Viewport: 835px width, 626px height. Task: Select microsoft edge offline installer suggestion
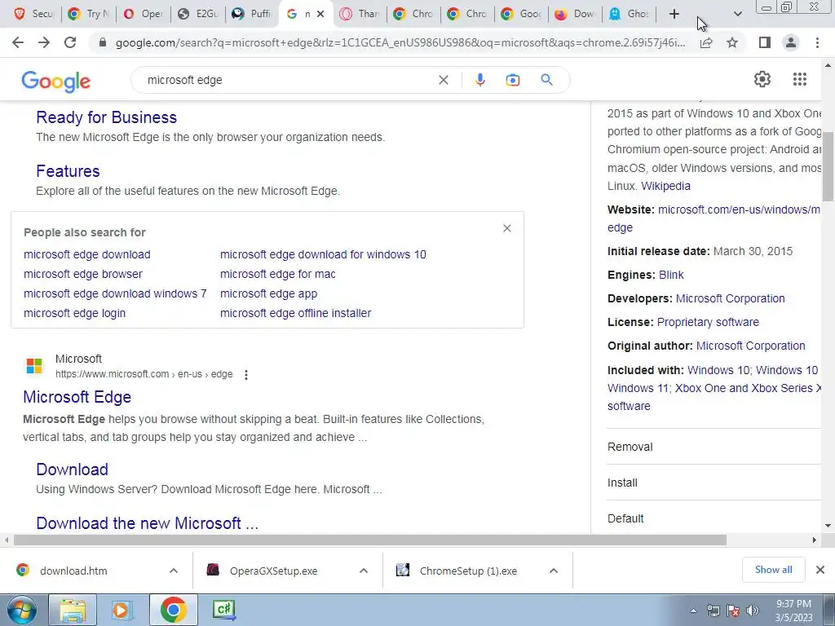pos(295,313)
